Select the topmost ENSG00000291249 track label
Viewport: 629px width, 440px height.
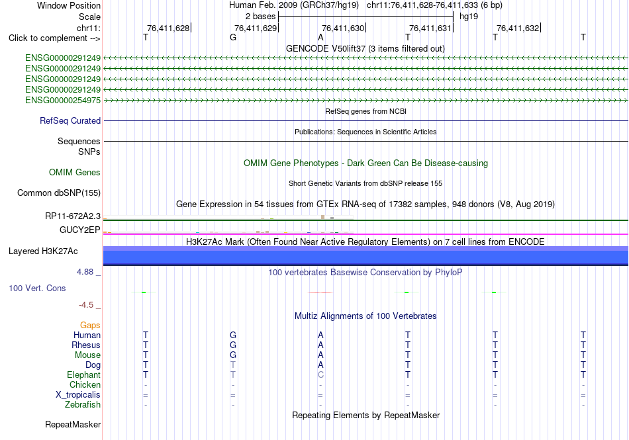point(63,58)
